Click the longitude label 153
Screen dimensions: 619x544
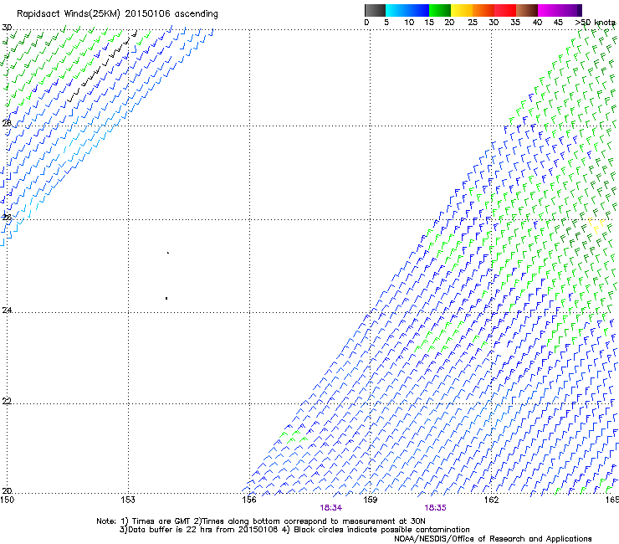(128, 500)
